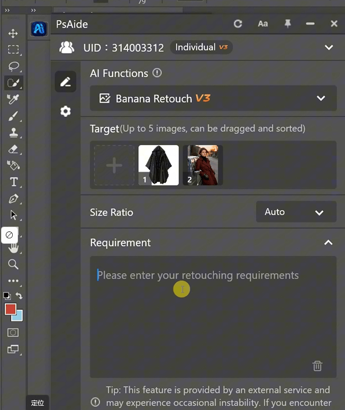Toggle Quick Mask mode
The height and width of the screenshot is (410, 345).
coord(13,333)
